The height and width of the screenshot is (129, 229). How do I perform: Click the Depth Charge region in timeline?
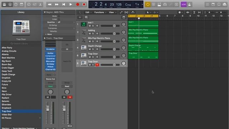[x=143, y=48]
